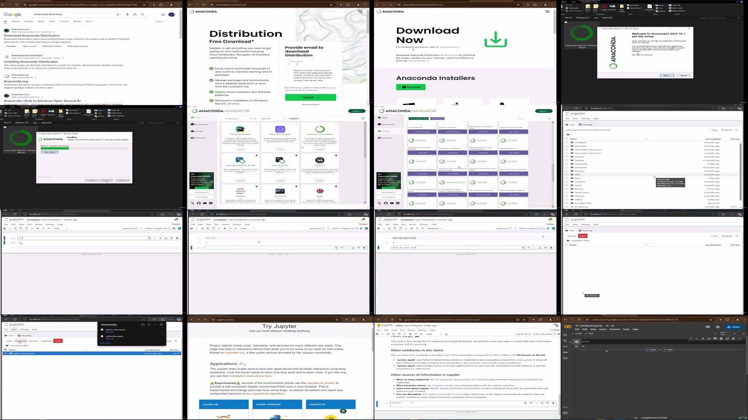
Task: Open the Connect dropdown in Navigator Learning window
Action: tap(544, 111)
